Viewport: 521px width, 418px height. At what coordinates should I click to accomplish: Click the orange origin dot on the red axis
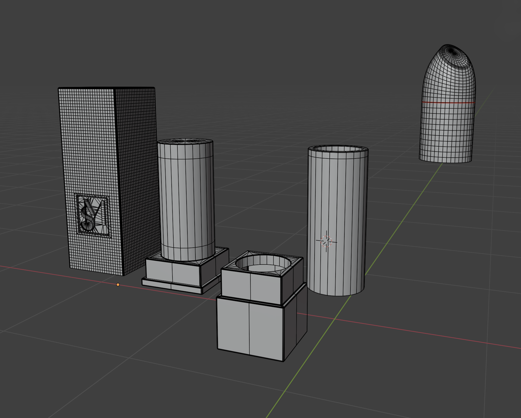click(x=118, y=285)
